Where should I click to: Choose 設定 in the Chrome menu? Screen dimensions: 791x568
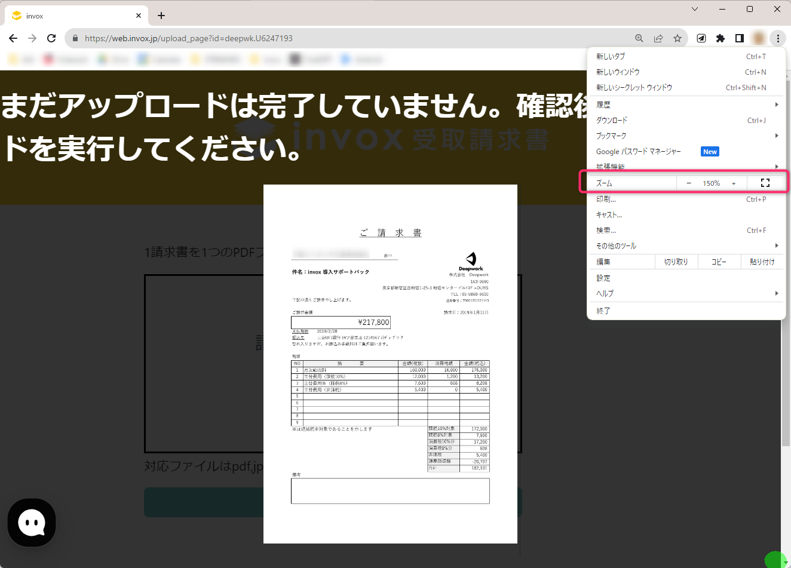tap(603, 278)
